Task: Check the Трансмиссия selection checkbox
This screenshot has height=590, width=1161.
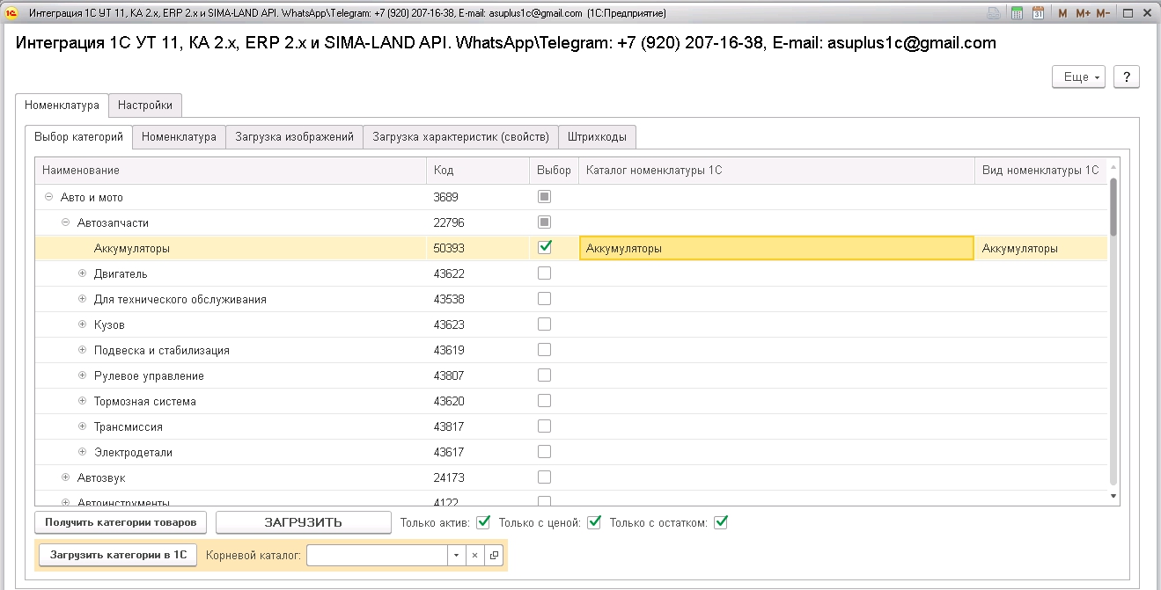Action: click(x=545, y=426)
